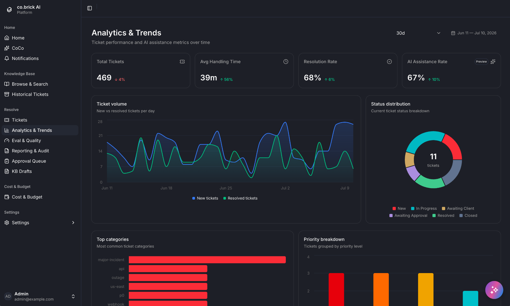This screenshot has height=306, width=510.
Task: Toggle New tickets legend series
Action: click(x=205, y=198)
